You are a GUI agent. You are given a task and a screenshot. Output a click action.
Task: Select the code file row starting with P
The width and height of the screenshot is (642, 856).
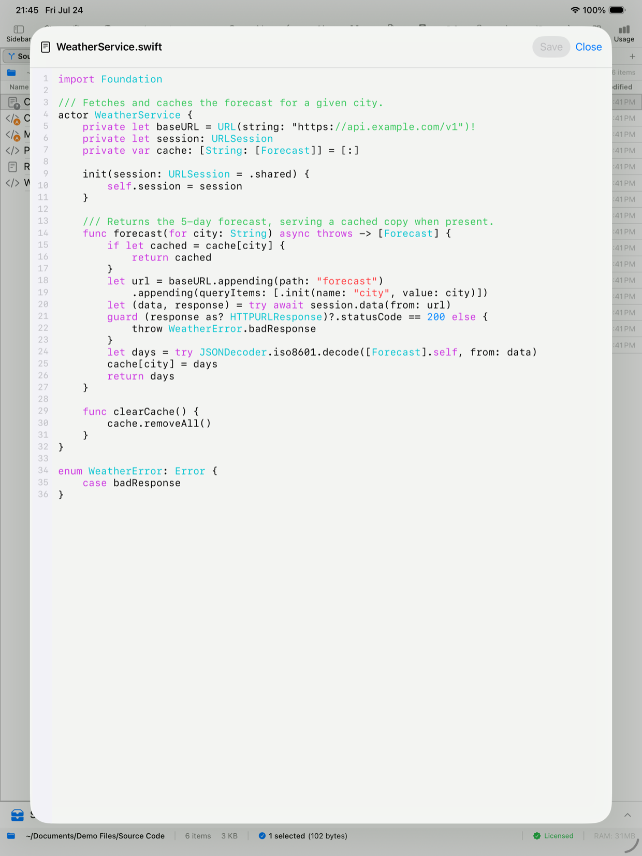click(16, 151)
